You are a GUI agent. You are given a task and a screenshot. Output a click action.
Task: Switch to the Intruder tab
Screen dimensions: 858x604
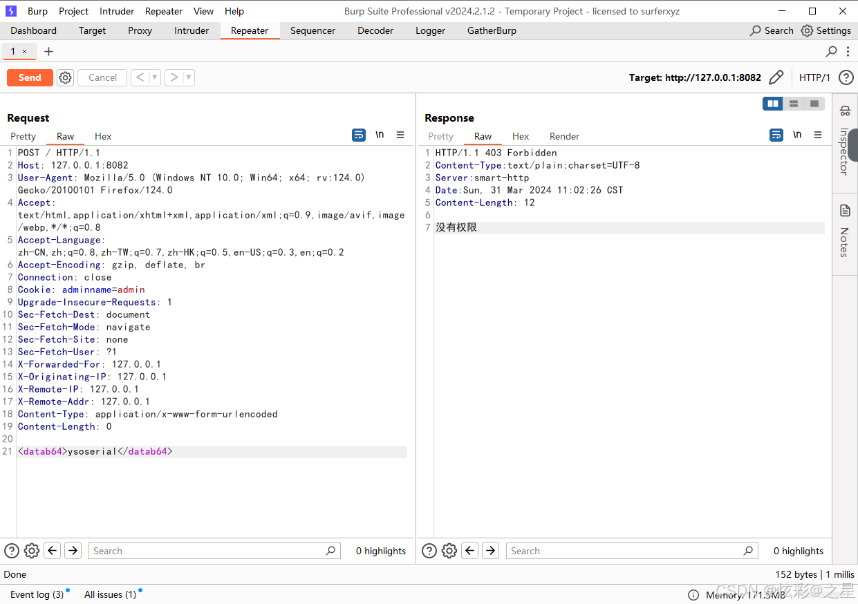192,30
